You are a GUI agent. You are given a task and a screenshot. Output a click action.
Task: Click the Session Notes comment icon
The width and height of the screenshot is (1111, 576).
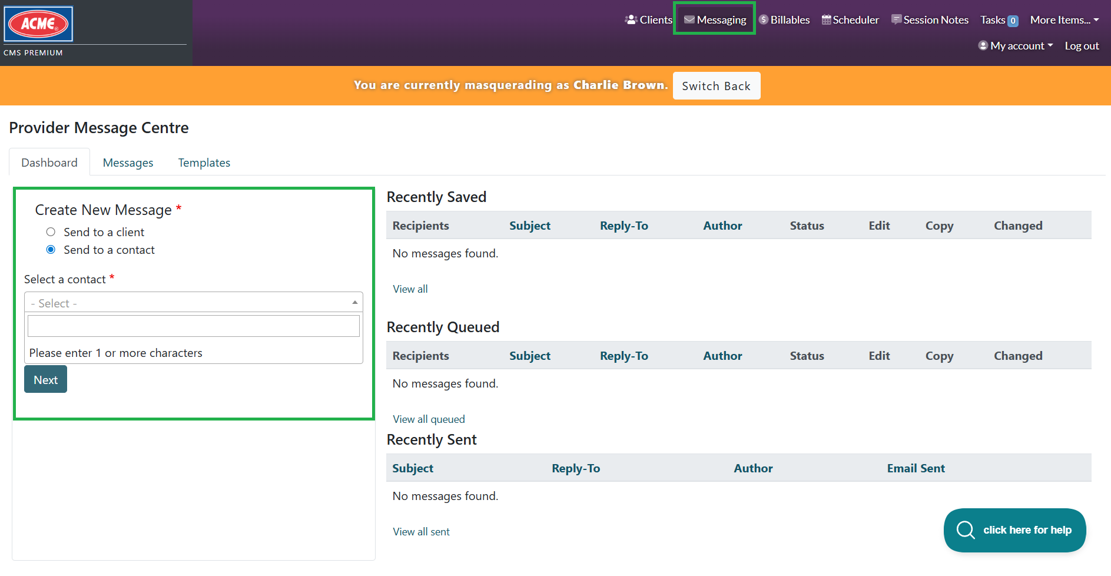(x=897, y=19)
